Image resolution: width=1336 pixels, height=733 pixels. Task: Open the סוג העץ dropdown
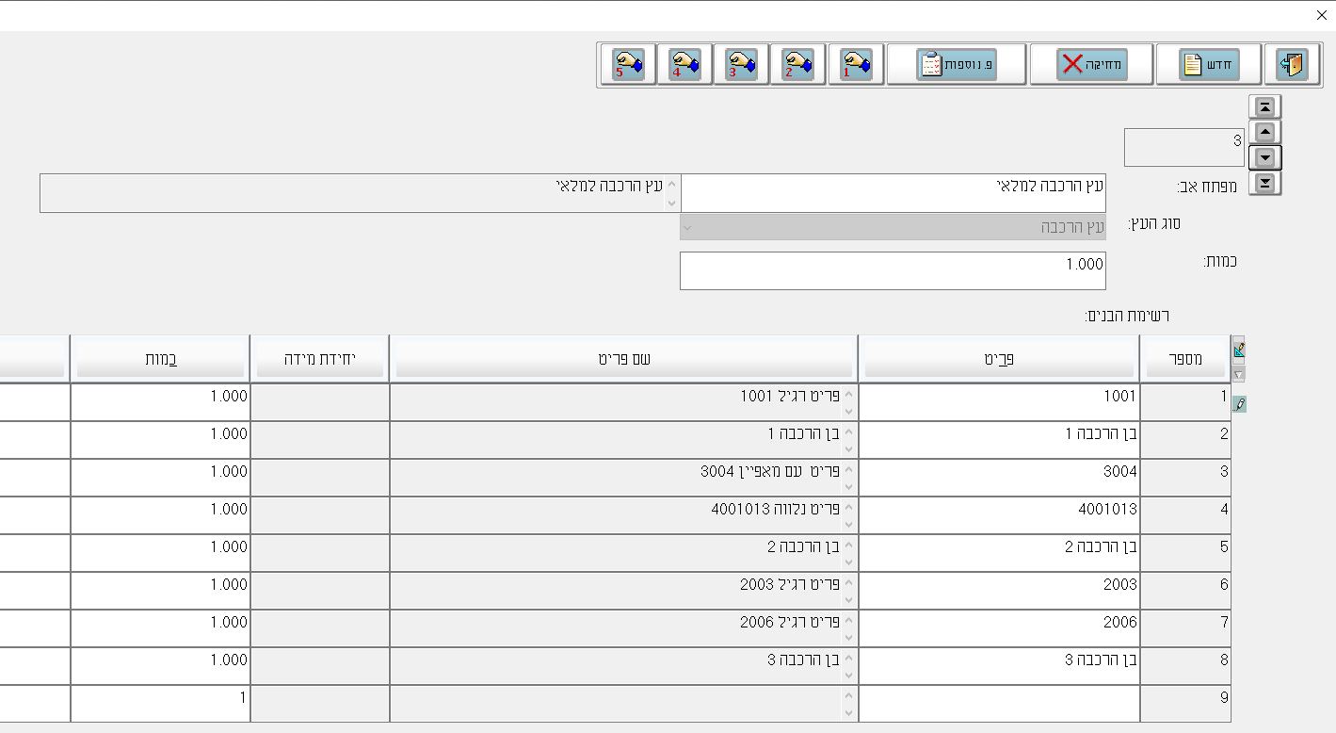(893, 227)
